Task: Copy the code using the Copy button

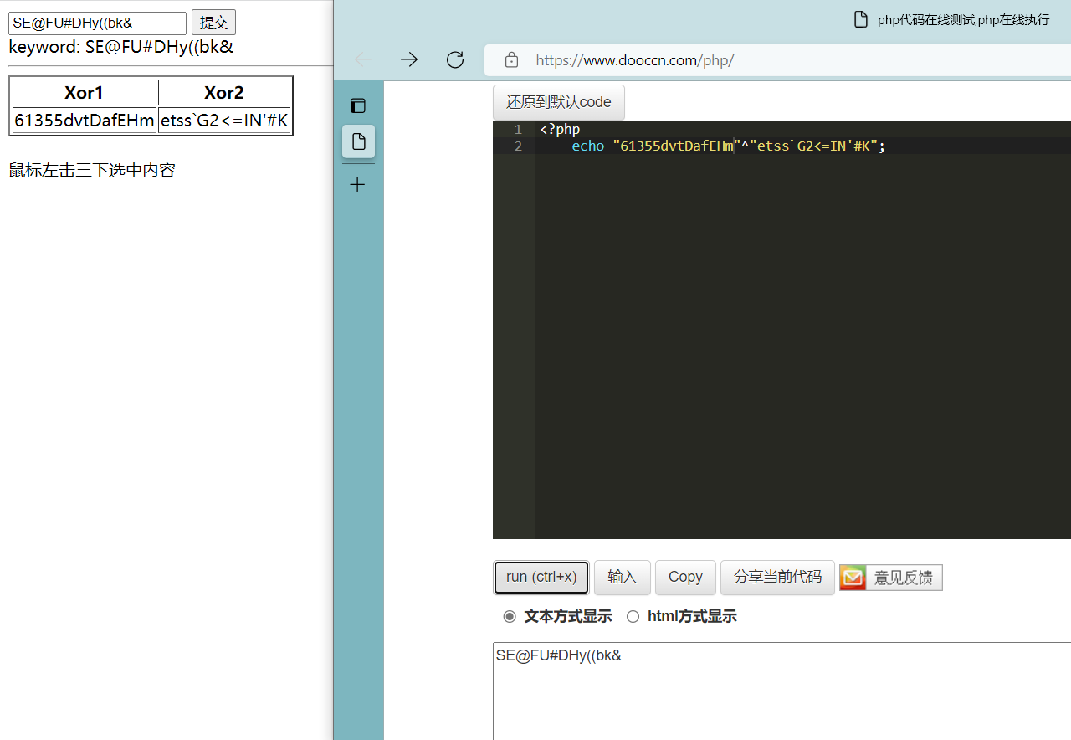Action: (685, 577)
